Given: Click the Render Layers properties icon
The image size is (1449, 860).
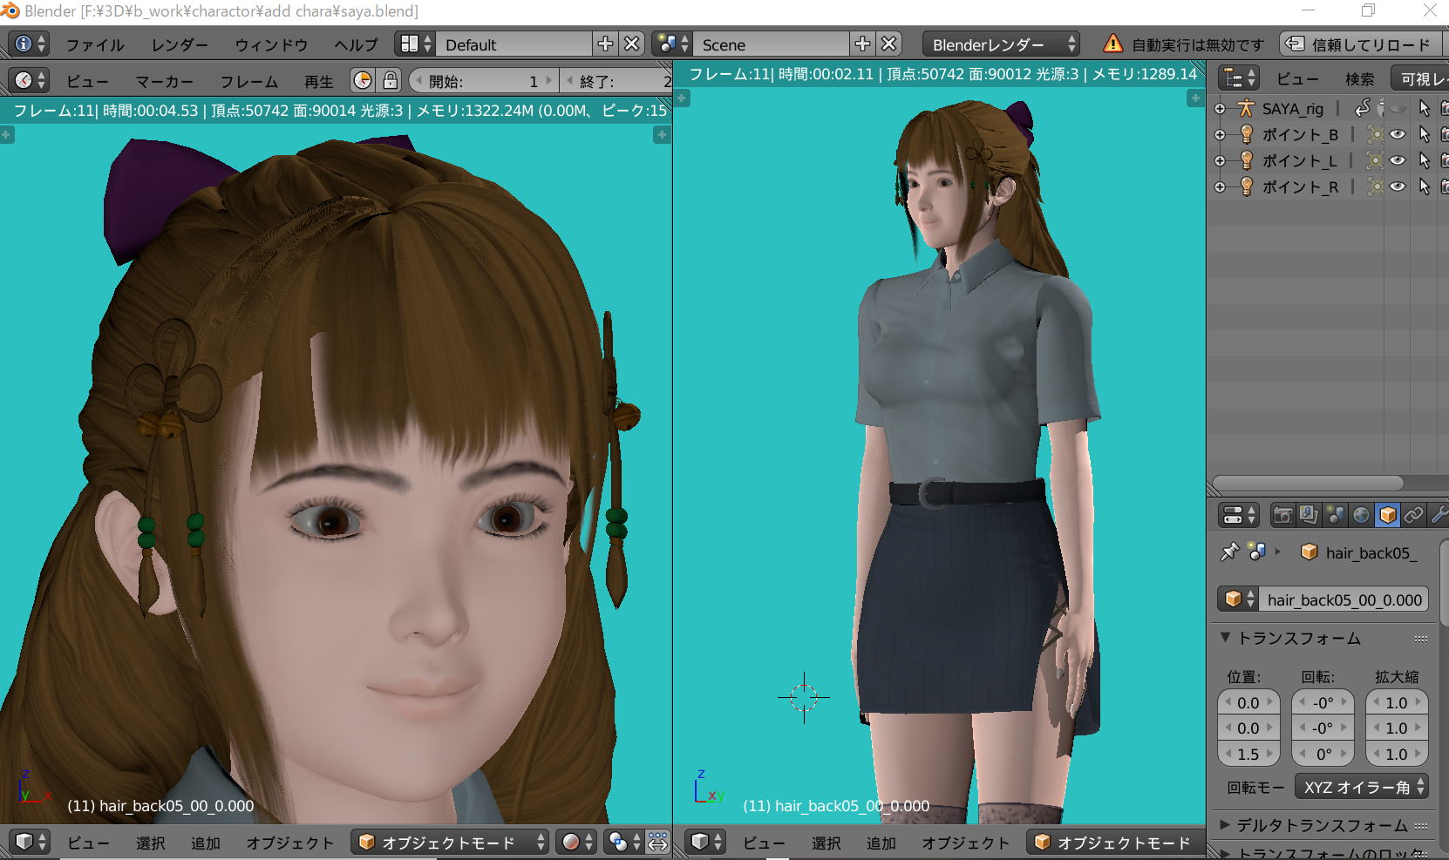Looking at the screenshot, I should (x=1309, y=515).
